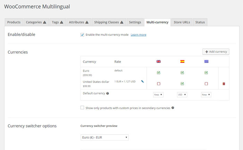The height and width of the screenshot is (150, 243).
Task: Click warning icon on Attributes tab
Action: pyautogui.click(x=87, y=22)
